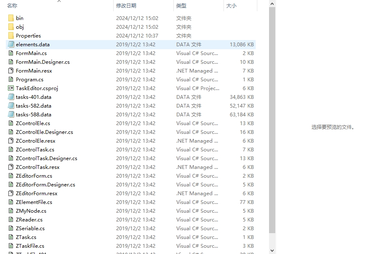Click the 63,184 KB size value
This screenshot has height=254, width=391.
241,114
